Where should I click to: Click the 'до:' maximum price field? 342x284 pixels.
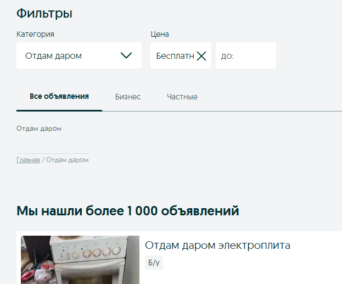tap(246, 55)
